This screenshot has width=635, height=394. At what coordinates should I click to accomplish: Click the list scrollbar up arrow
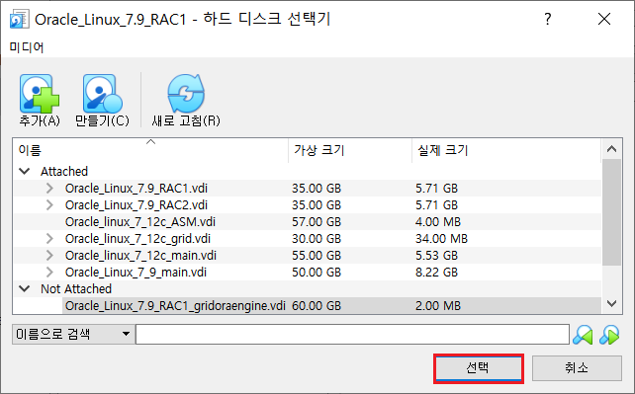(x=611, y=149)
